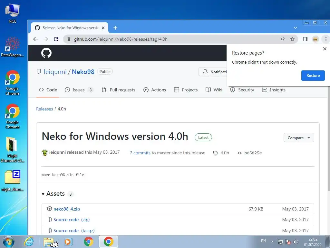The image size is (330, 248).
Task: Open the Neko98 repository link
Action: click(x=83, y=72)
